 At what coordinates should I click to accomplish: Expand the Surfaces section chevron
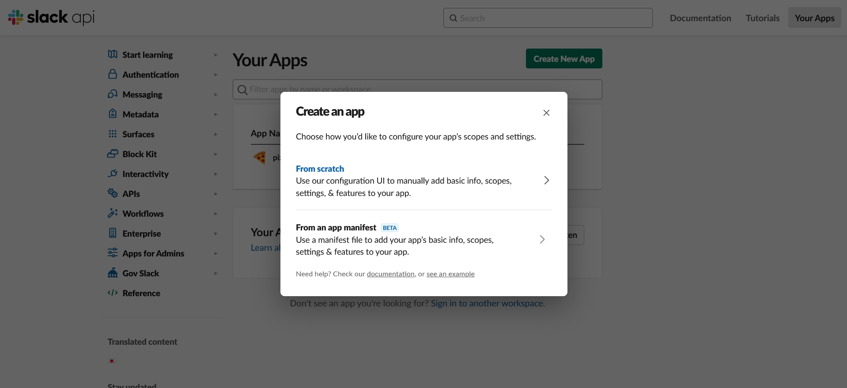[x=216, y=134]
